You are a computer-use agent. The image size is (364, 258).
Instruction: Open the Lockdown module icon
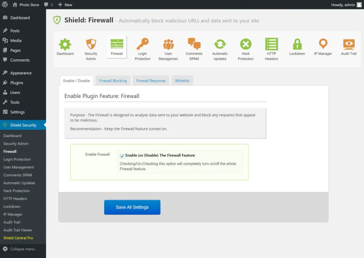click(297, 44)
